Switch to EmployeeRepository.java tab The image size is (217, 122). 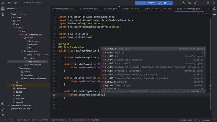pyautogui.click(x=158, y=9)
